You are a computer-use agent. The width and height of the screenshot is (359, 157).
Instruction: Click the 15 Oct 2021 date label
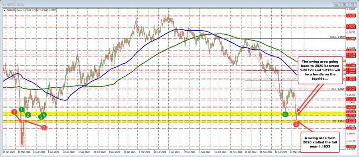click(x=221, y=151)
